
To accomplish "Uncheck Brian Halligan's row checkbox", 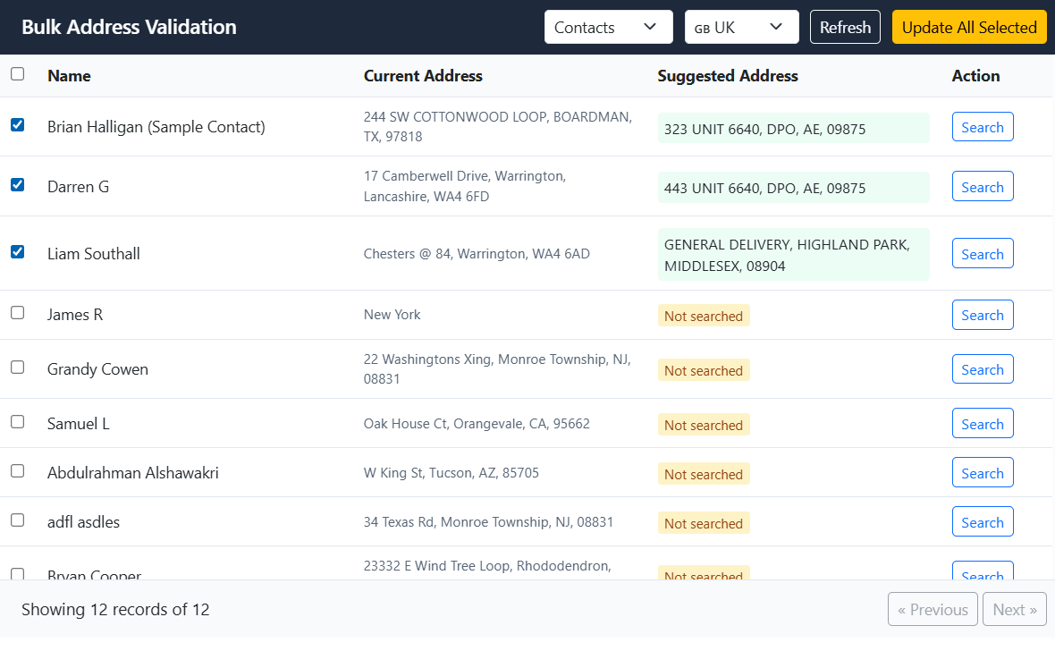I will pyautogui.click(x=18, y=125).
